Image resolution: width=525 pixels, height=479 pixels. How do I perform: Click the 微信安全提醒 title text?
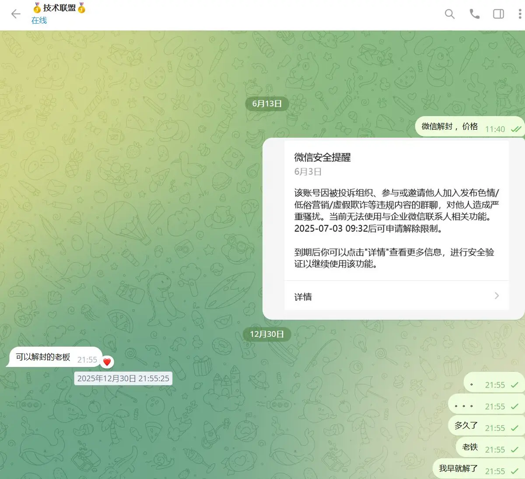point(322,157)
